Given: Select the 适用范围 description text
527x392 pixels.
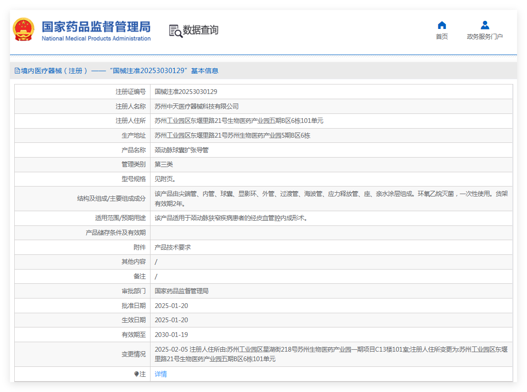Looking at the screenshot, I should [231, 218].
